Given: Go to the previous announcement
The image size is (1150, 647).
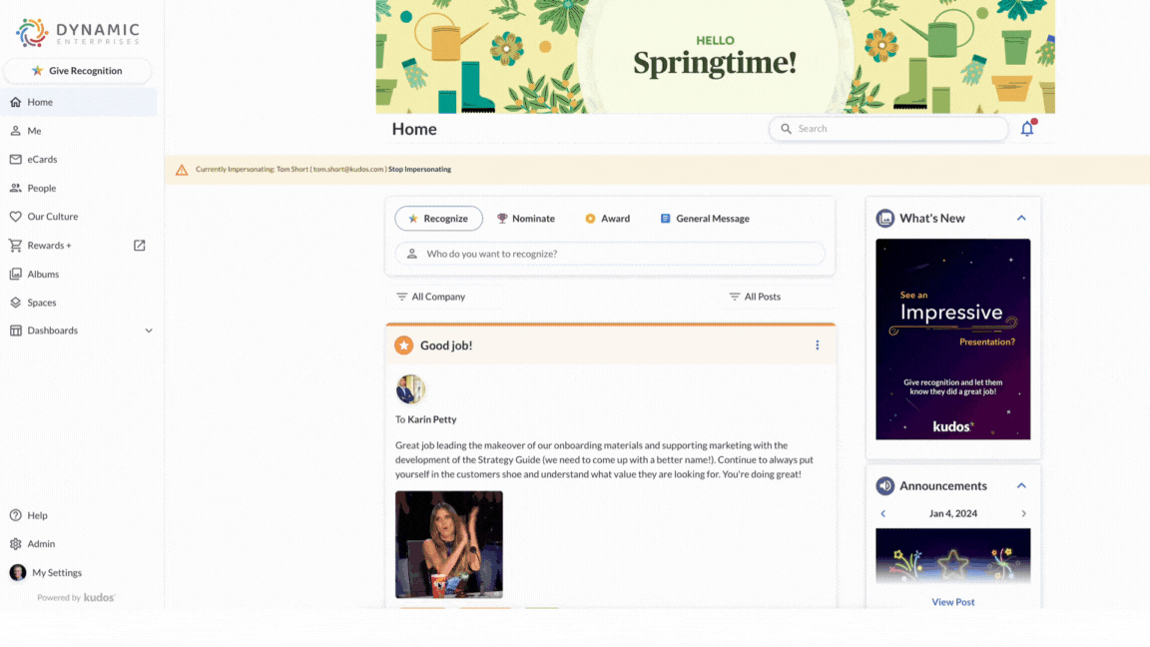Looking at the screenshot, I should pos(883,513).
